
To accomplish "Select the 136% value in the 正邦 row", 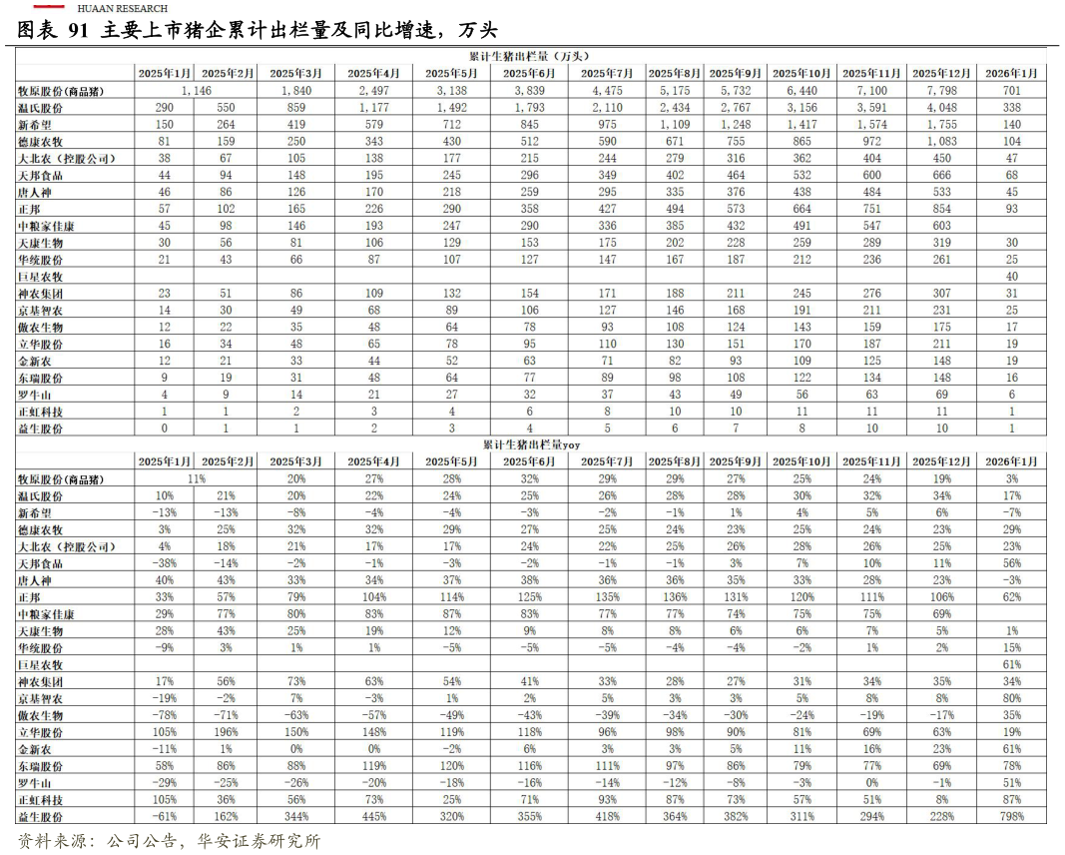I will click(674, 596).
